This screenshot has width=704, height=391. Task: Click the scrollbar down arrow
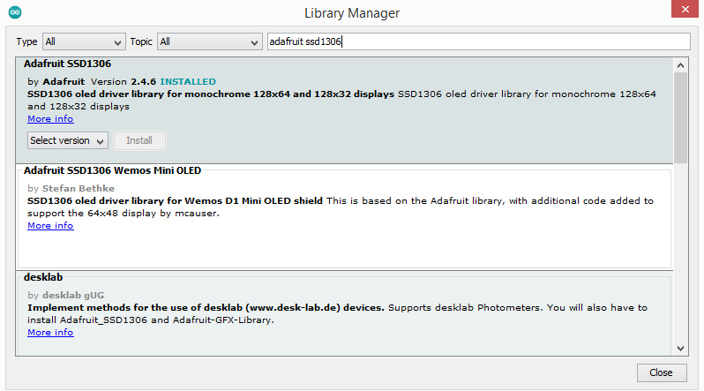pyautogui.click(x=681, y=349)
